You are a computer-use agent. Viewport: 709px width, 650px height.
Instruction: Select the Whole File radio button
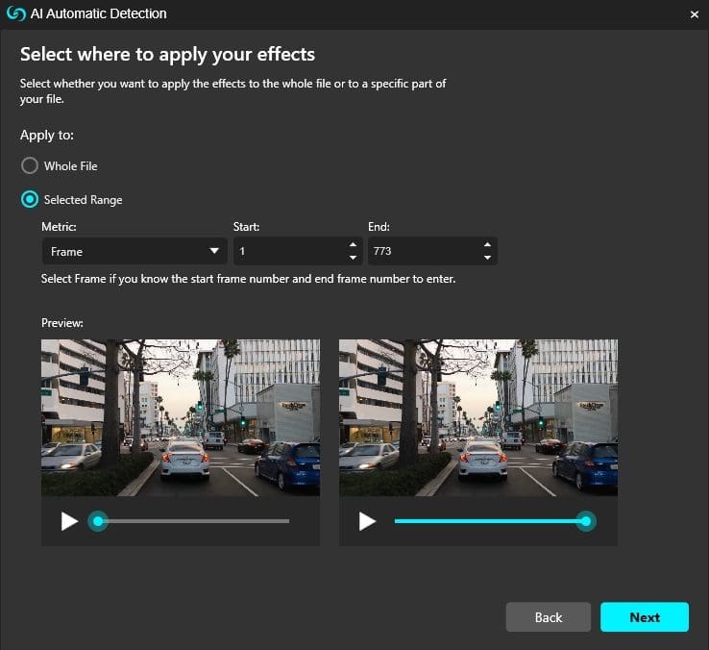coord(30,165)
